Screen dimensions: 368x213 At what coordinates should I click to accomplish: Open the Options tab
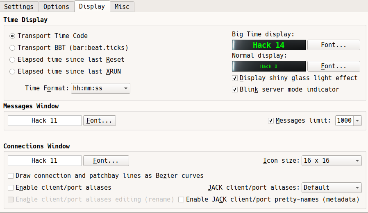pos(56,7)
